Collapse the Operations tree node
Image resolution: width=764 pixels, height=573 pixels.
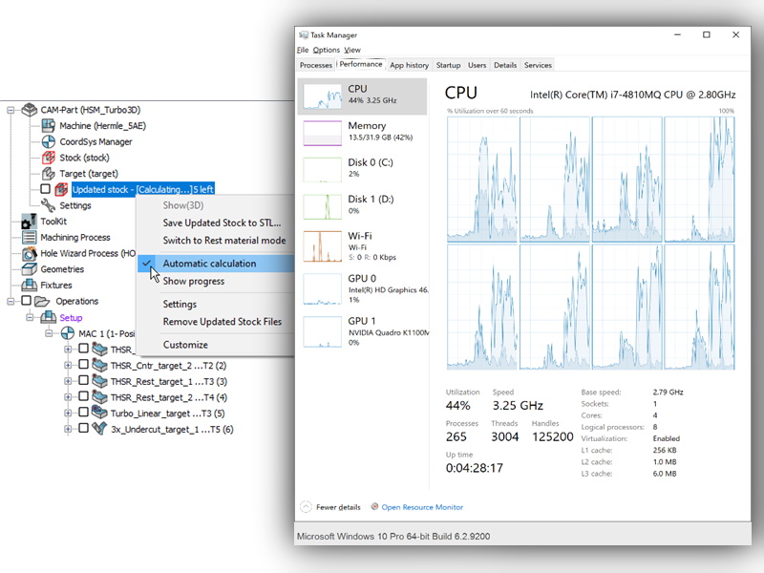coord(11,302)
